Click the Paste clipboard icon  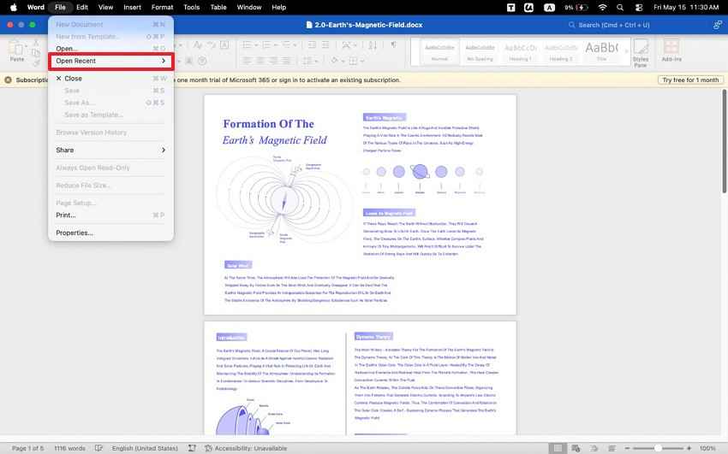pyautogui.click(x=17, y=48)
